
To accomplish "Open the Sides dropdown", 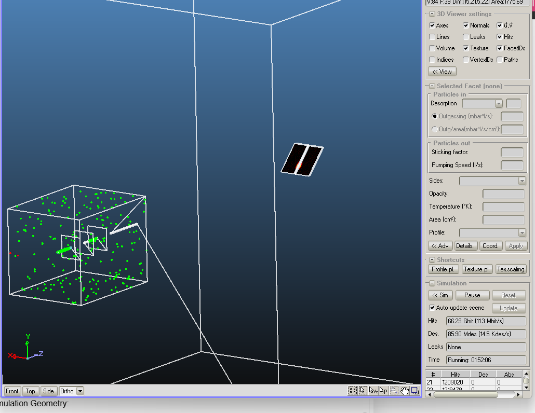I will [x=522, y=181].
